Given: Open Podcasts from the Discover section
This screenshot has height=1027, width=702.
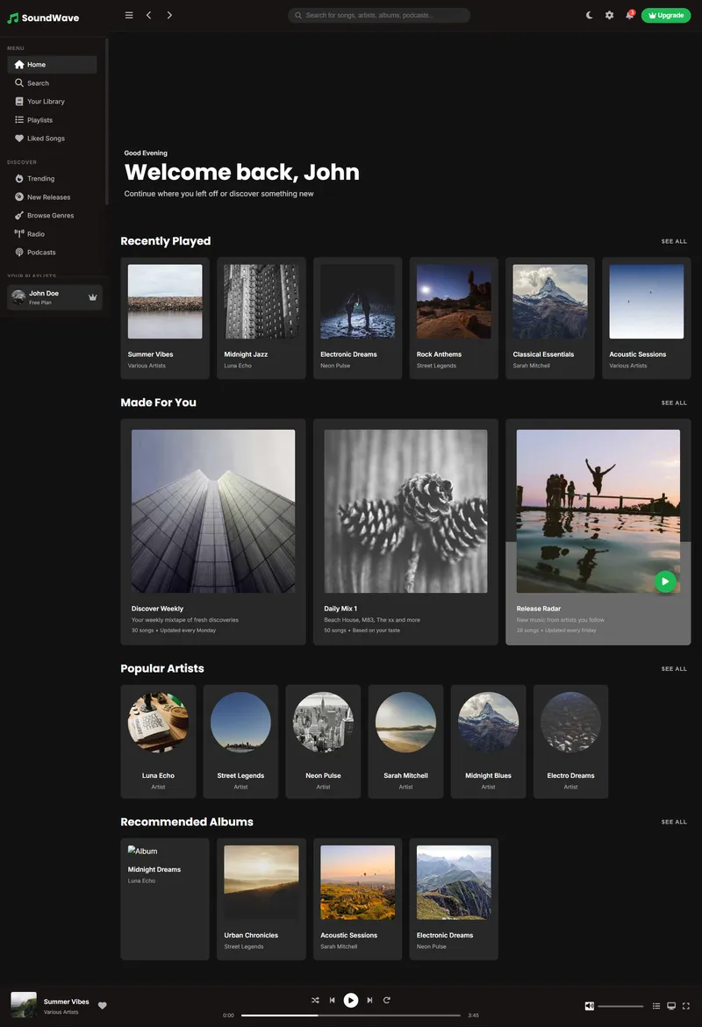Looking at the screenshot, I should tap(40, 252).
